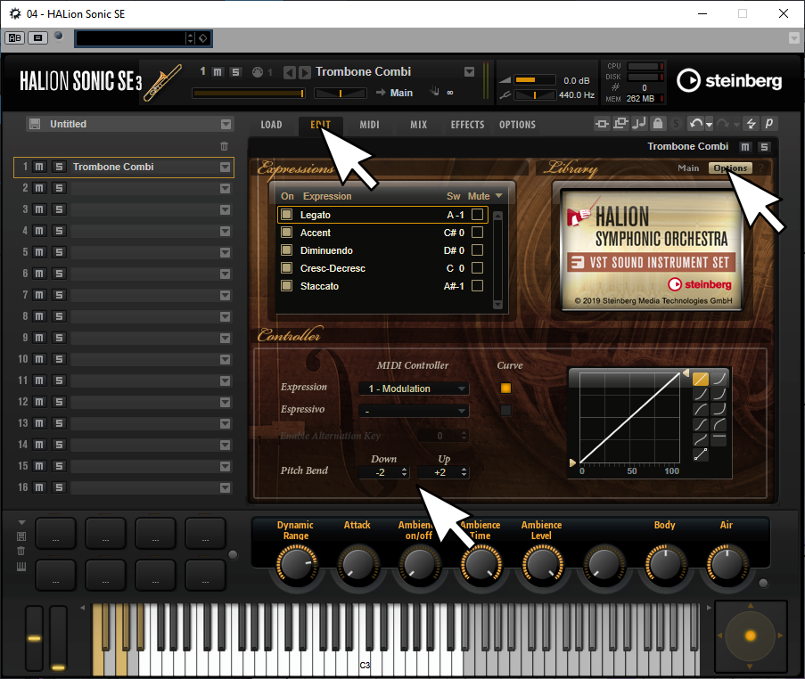Click the musical notes toolbar icon
This screenshot has height=679, width=805.
(639, 124)
